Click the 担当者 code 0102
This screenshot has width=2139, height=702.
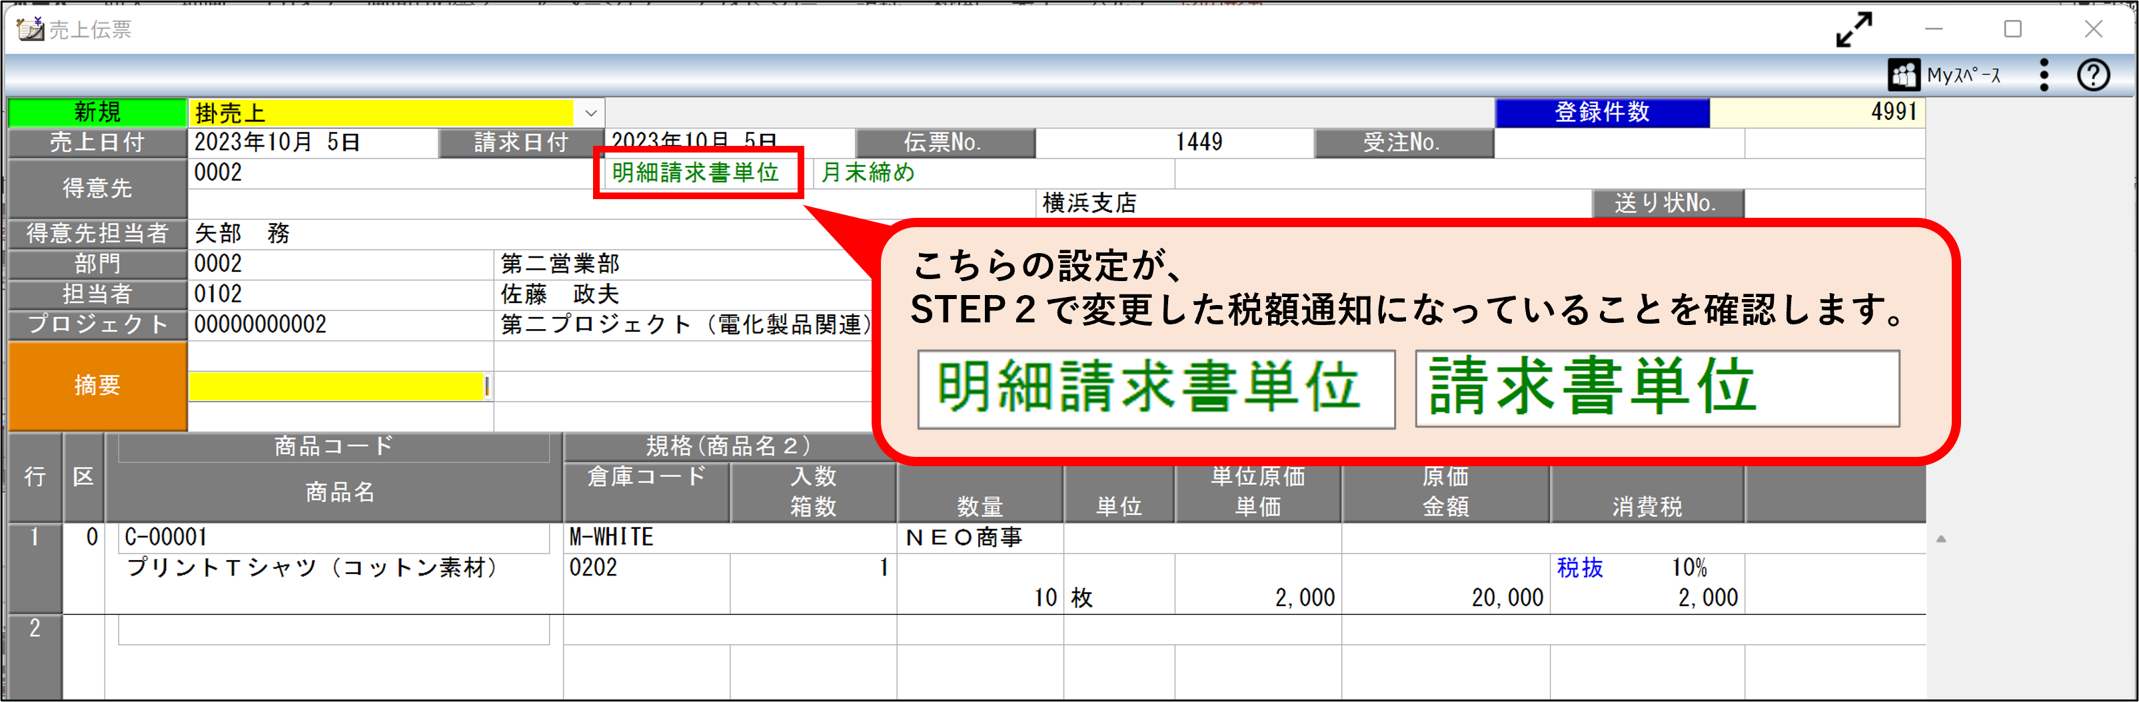click(217, 294)
